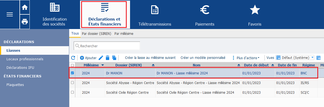Tick the Société Civile Région Centre checkbox

pos(72,92)
